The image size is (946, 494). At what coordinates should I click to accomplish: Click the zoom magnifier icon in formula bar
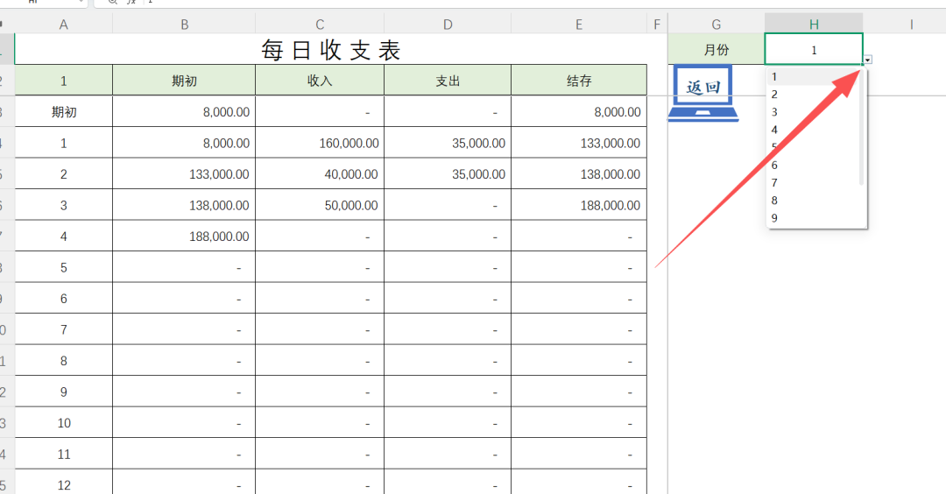point(112,2)
